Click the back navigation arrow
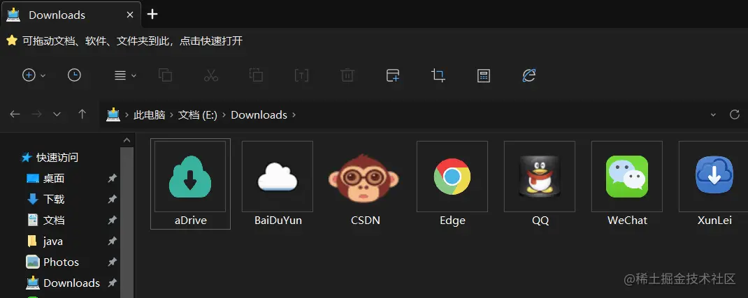Screen dimensions: 748x298 click(15, 114)
